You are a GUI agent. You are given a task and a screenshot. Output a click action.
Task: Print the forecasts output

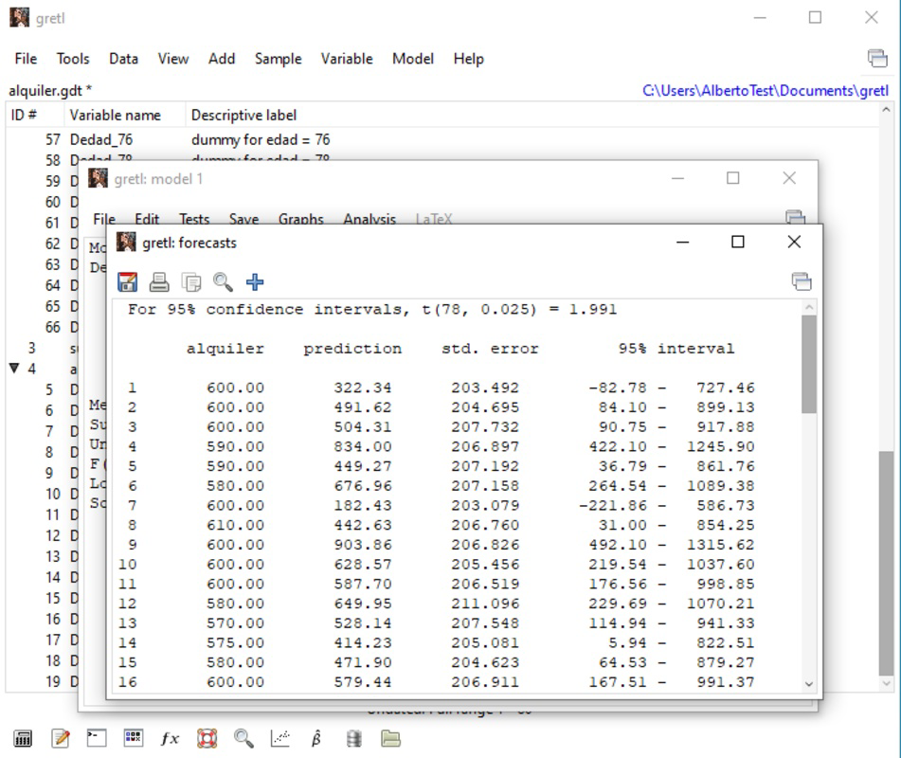click(x=159, y=282)
